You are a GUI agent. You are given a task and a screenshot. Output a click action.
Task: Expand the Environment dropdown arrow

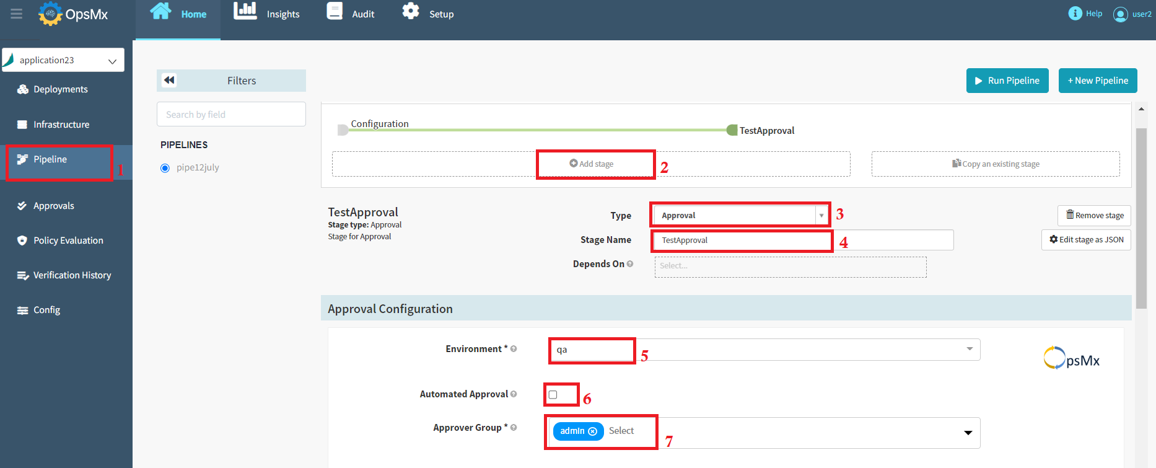coord(970,349)
